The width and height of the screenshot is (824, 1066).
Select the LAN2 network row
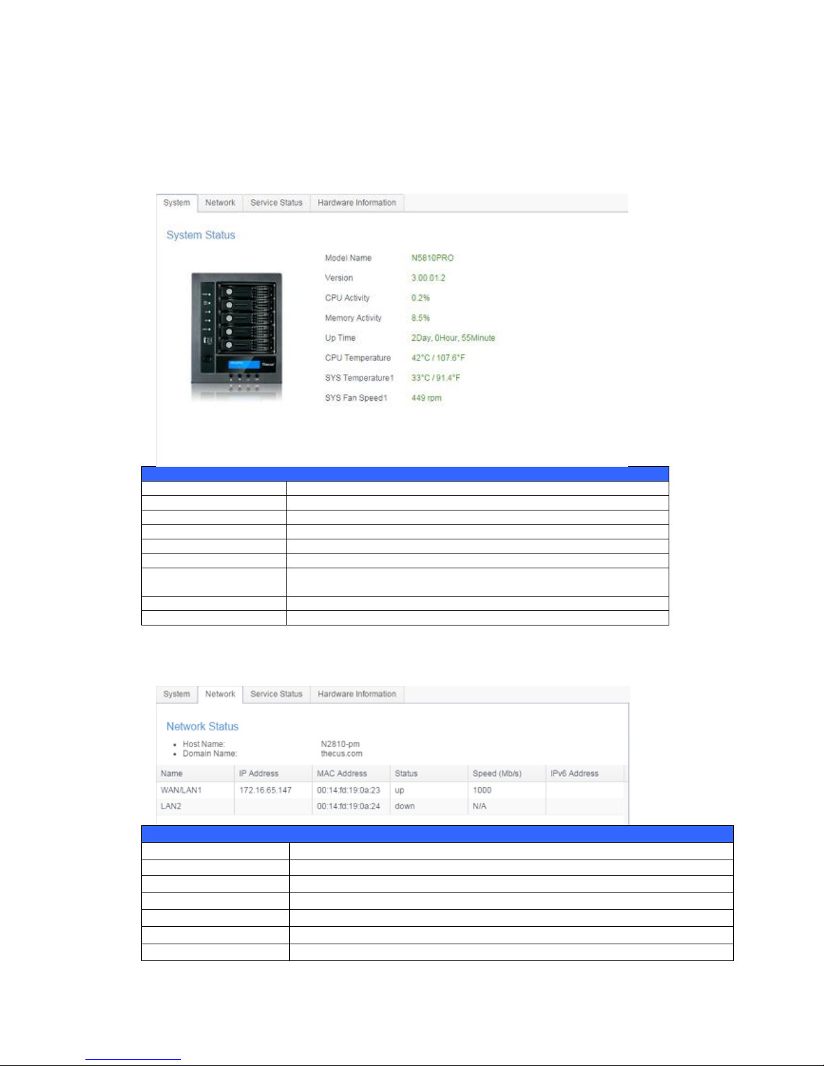tap(391, 806)
